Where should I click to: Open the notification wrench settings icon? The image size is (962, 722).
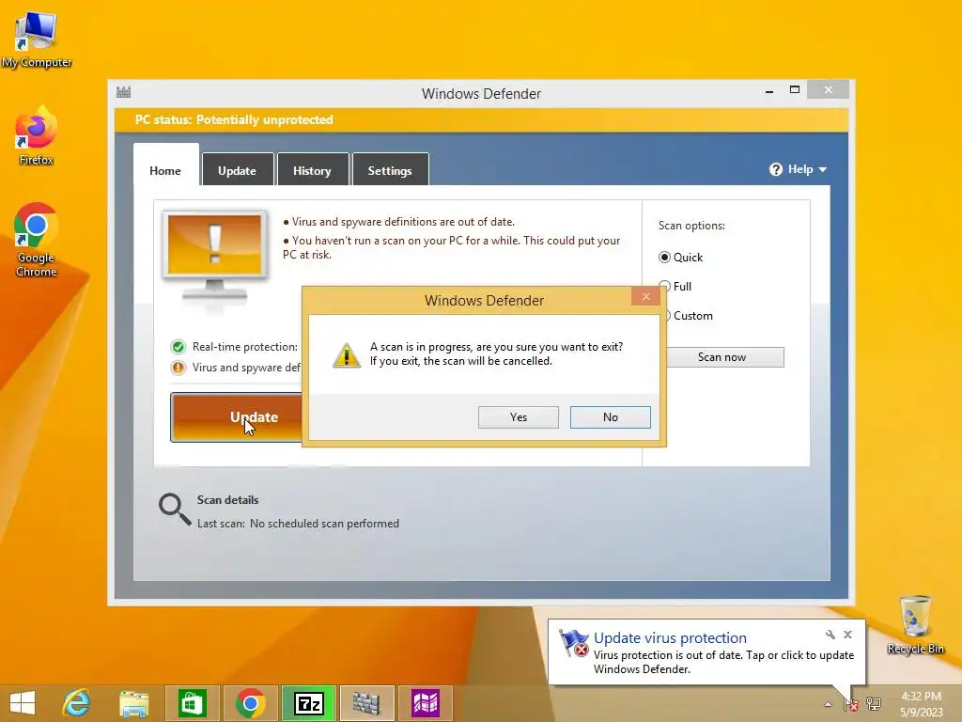tap(830, 635)
